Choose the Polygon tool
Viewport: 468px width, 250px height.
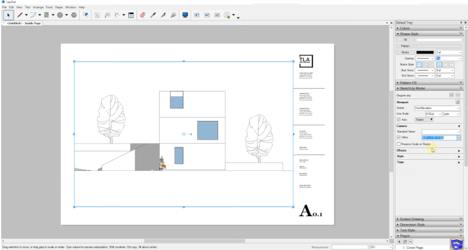[x=74, y=15]
